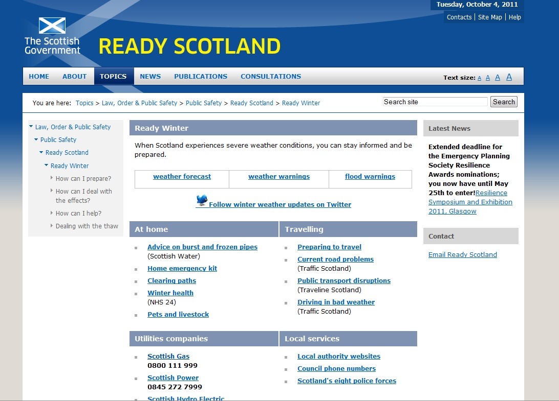This screenshot has width=559, height=401.
Task: Collapse the Ready Winter sidebar branch
Action: tap(46, 165)
